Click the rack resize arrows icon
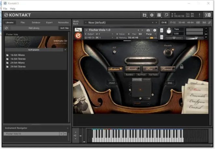Image resolution: width=215 pixels, height=149 pixels. 209,22
